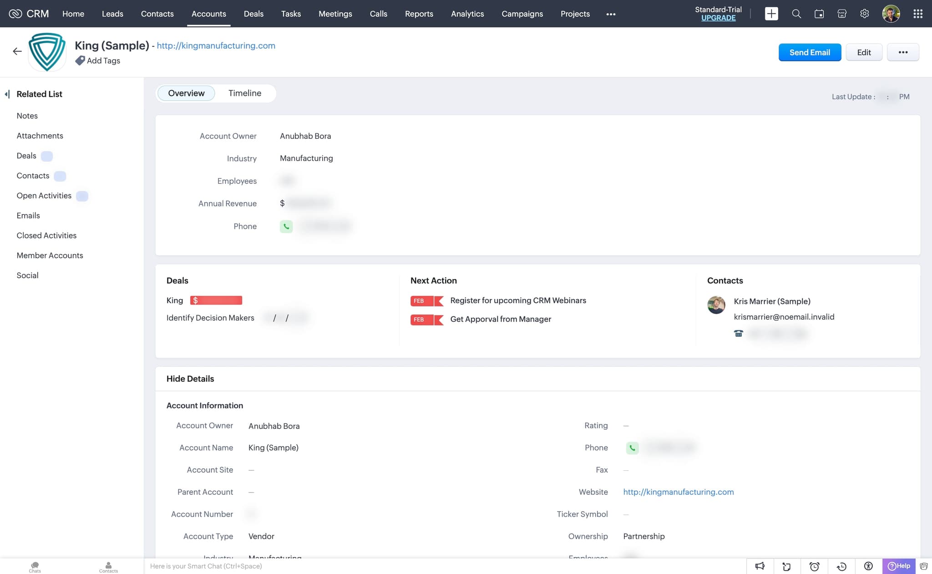Open the Leads module
Image resolution: width=932 pixels, height=574 pixels.
pos(112,14)
